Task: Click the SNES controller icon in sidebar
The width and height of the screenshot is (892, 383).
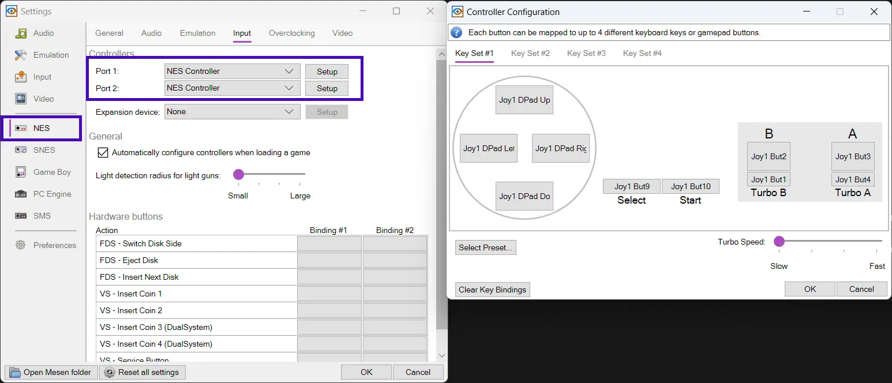Action: [21, 150]
